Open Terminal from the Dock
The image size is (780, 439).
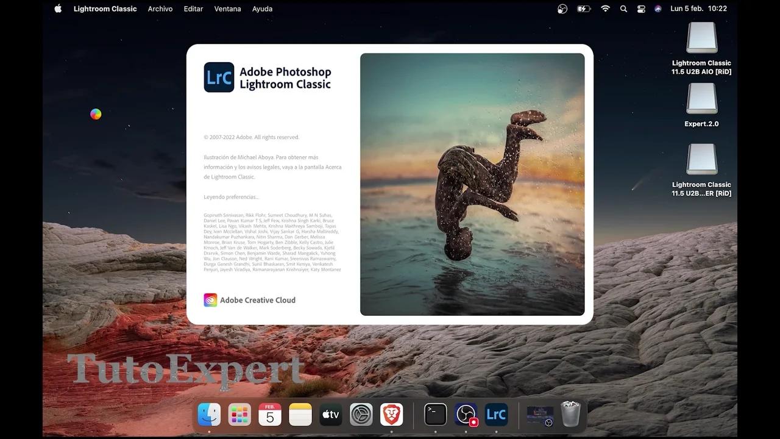[435, 415]
